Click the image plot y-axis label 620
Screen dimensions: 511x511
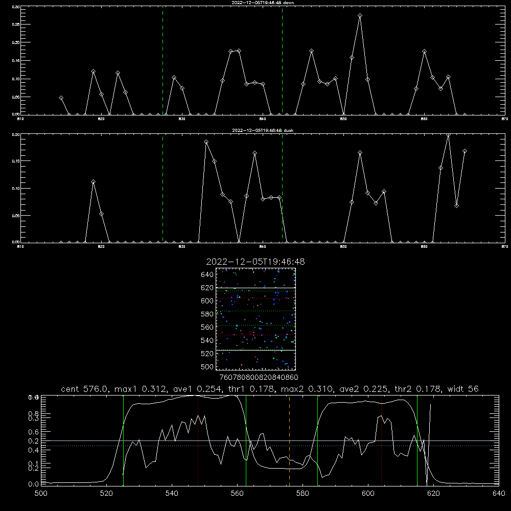207,288
